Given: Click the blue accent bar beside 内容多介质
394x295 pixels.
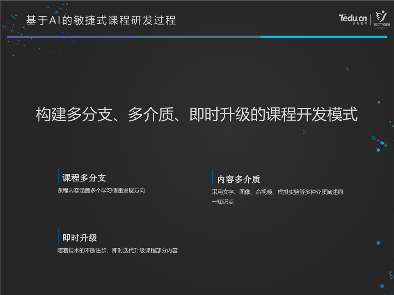Looking at the screenshot, I should click(213, 178).
